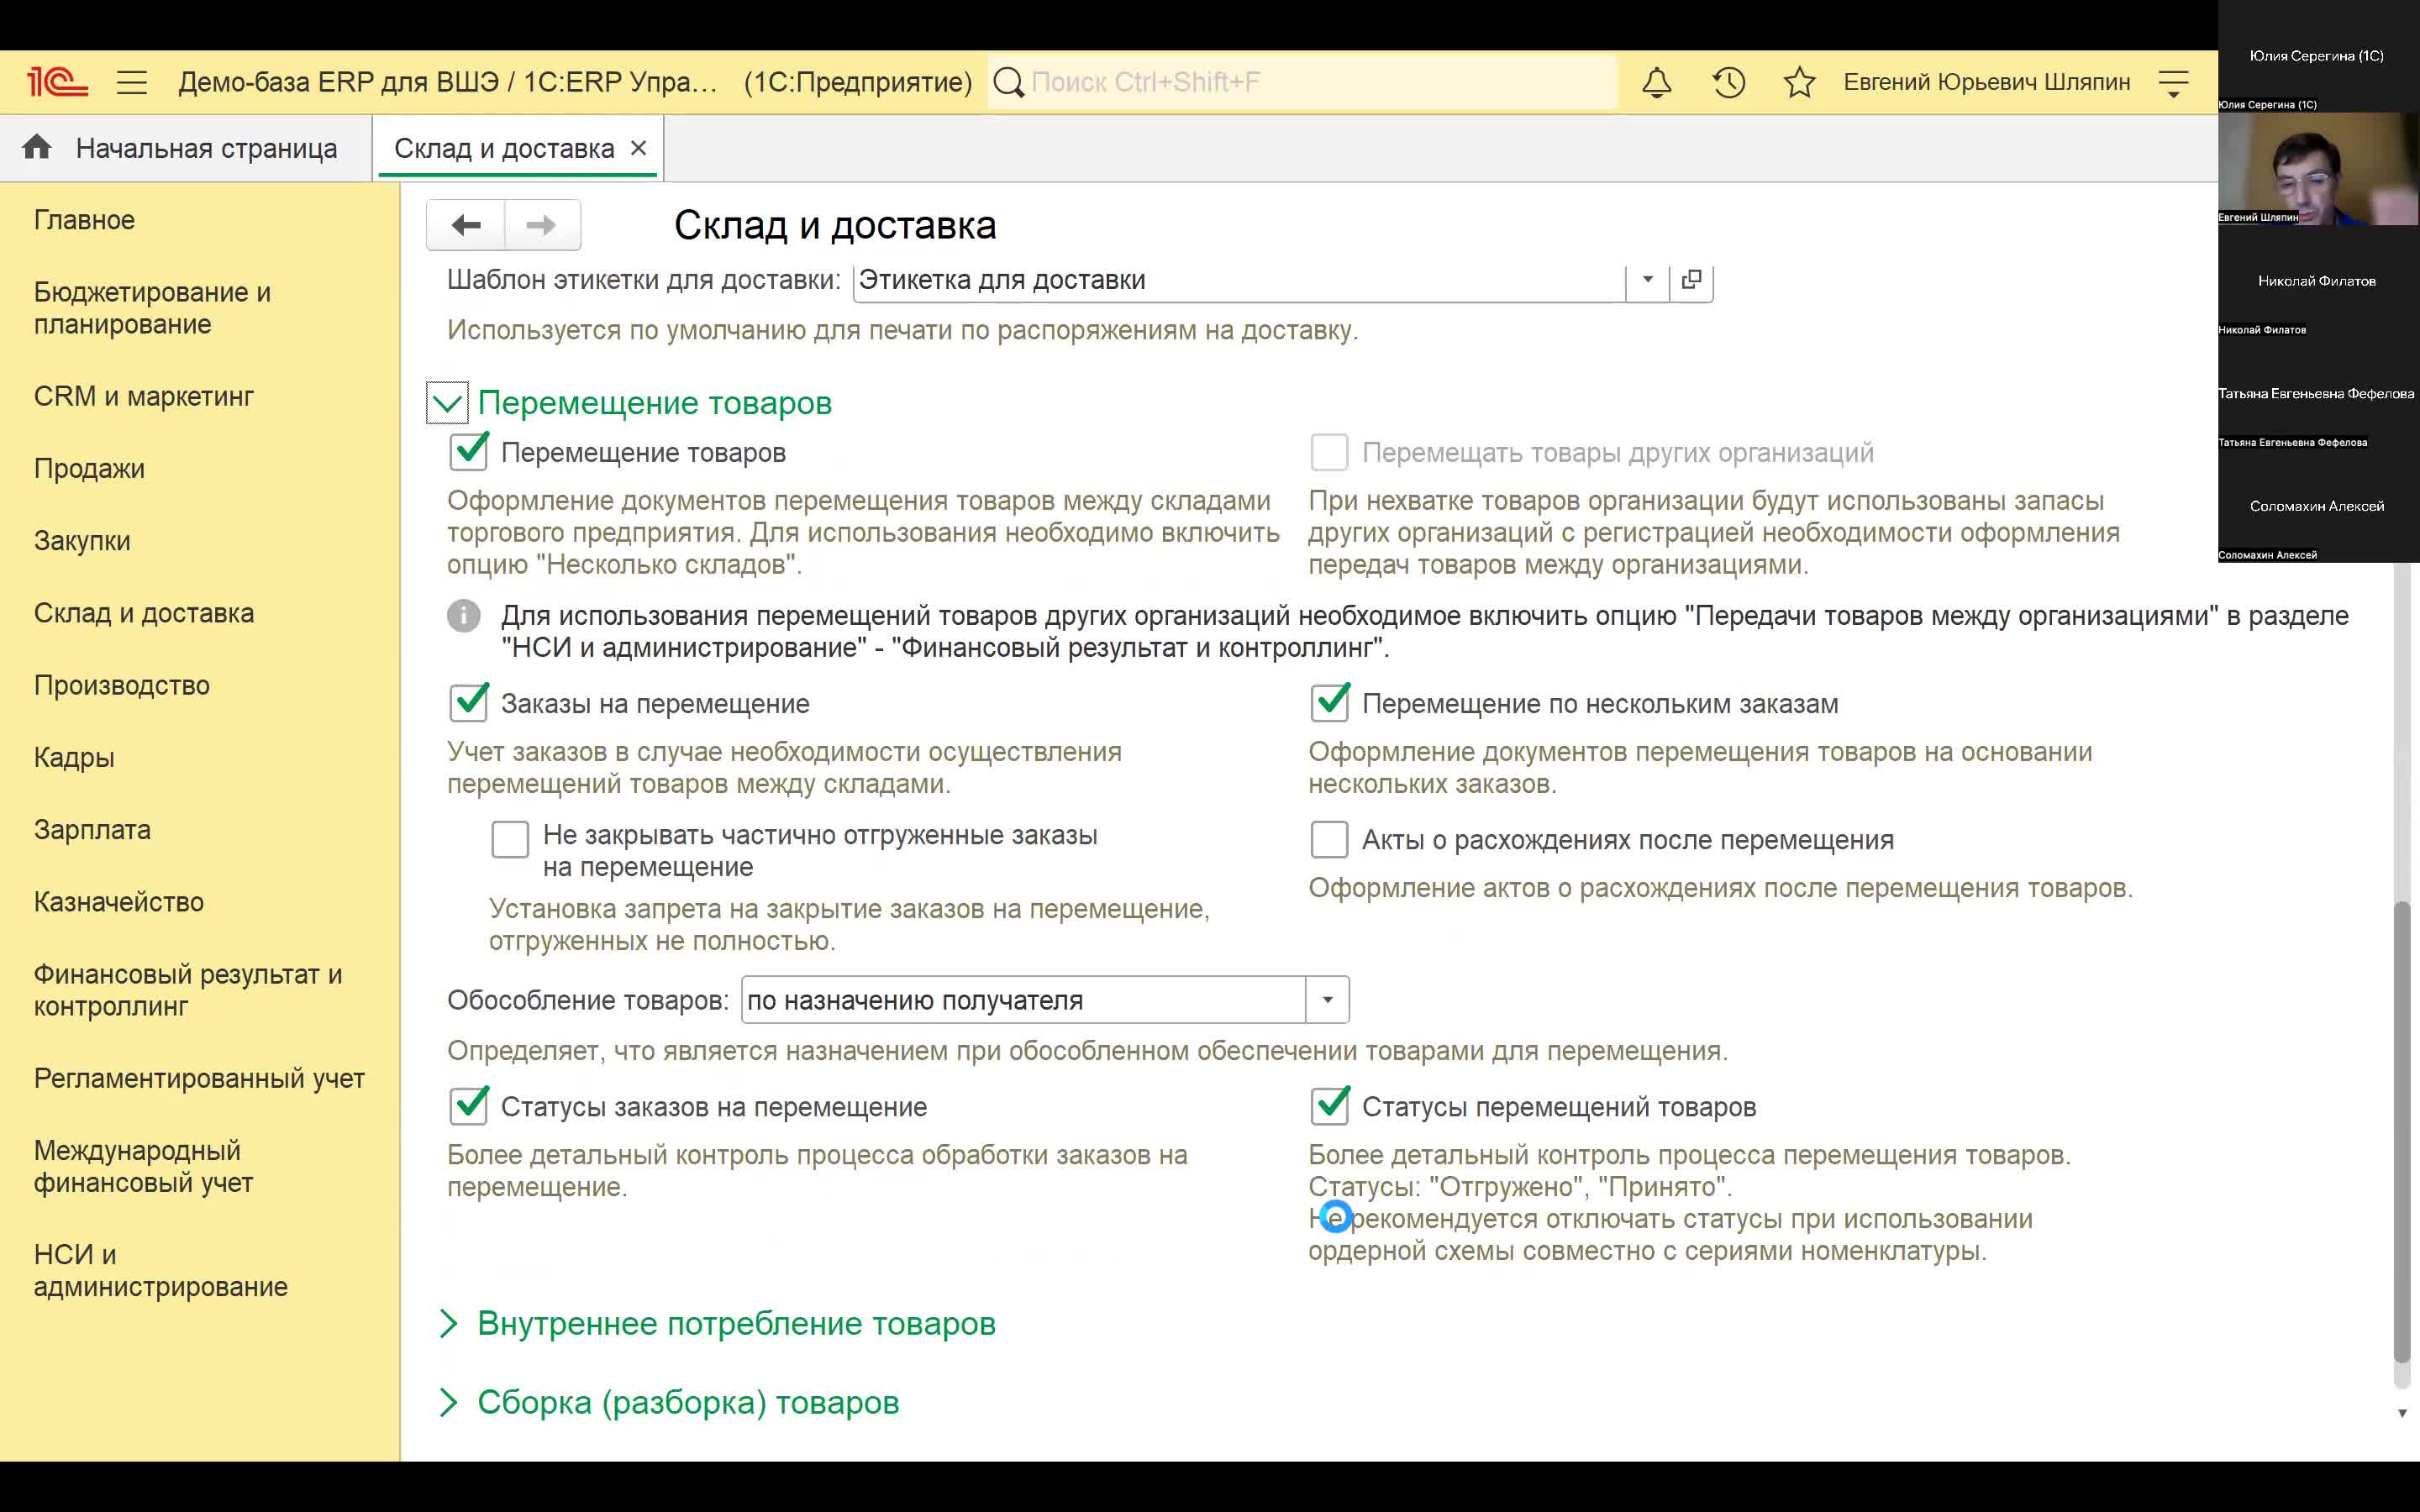The image size is (2420, 1512).
Task: Open notifications bell
Action: click(1657, 82)
